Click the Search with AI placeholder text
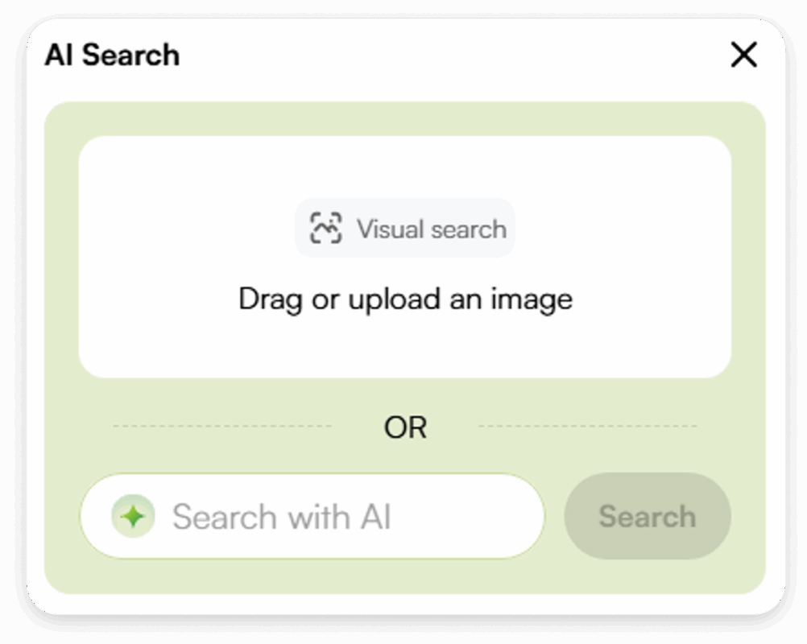The width and height of the screenshot is (807, 644). pyautogui.click(x=281, y=517)
